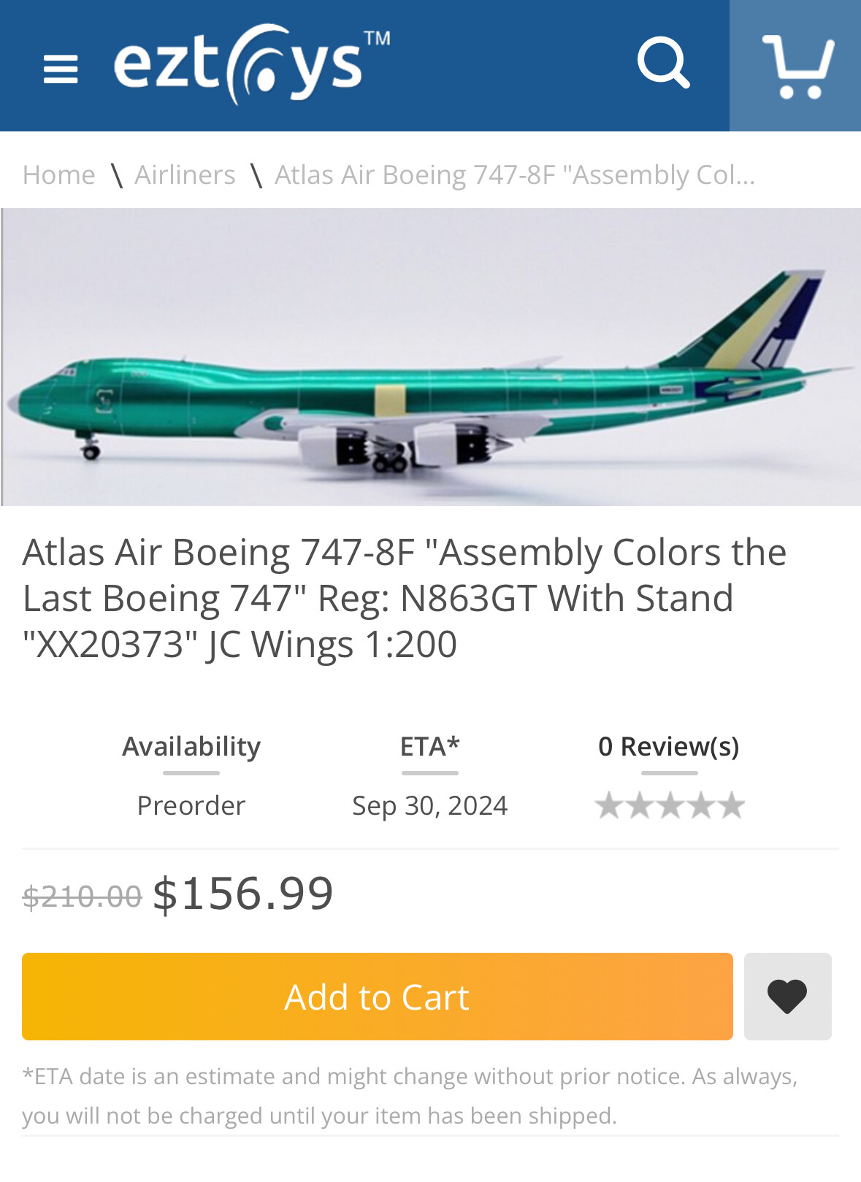
Task: Click the 0 Review(s) heading
Action: pos(668,746)
